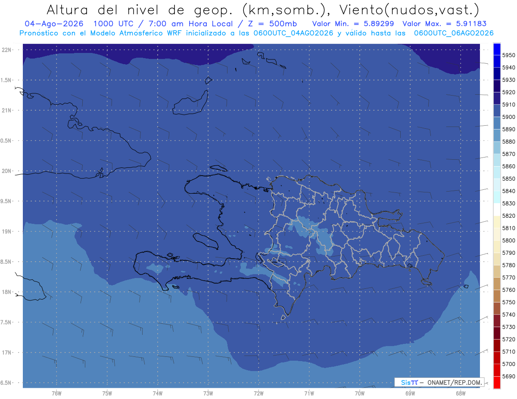
Task: Click the '7:00 am Hora Local' text
Action: (x=191, y=24)
